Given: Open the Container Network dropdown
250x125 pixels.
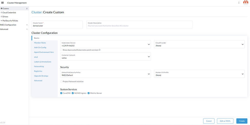Looking at the screenshot, I should pos(106,57).
